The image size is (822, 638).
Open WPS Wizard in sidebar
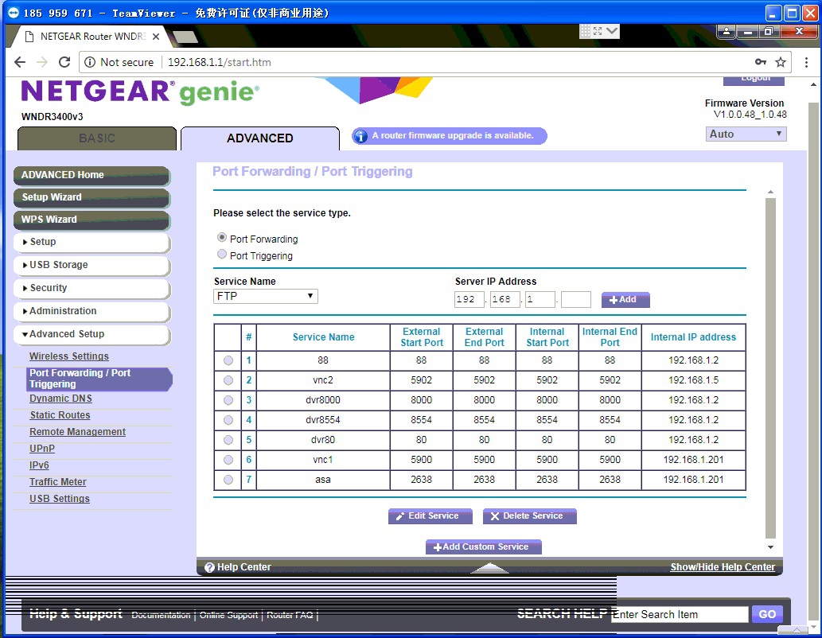click(92, 220)
